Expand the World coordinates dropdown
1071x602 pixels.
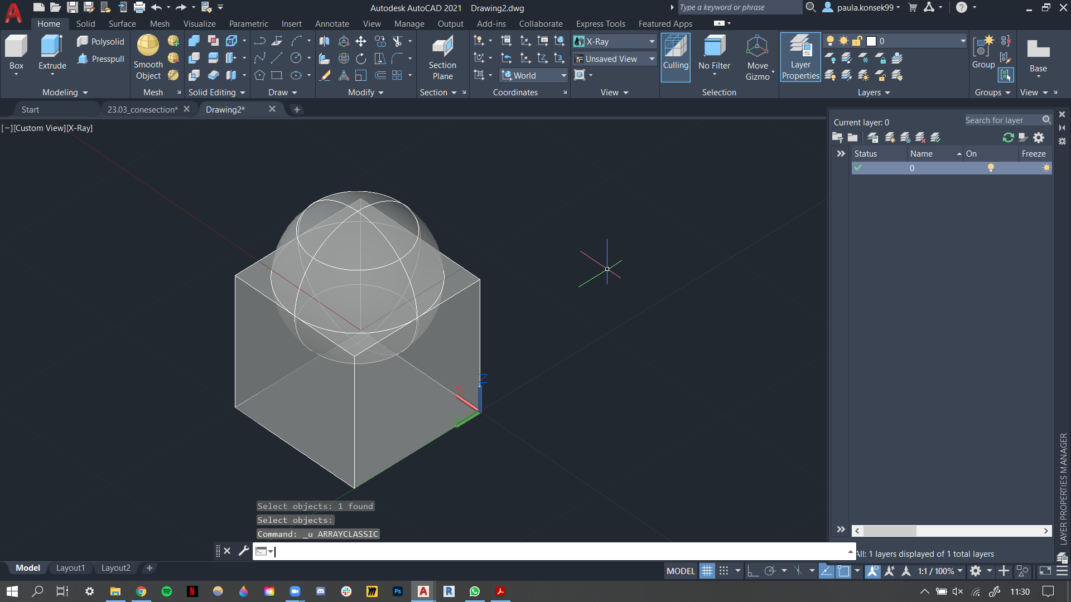pyautogui.click(x=563, y=75)
